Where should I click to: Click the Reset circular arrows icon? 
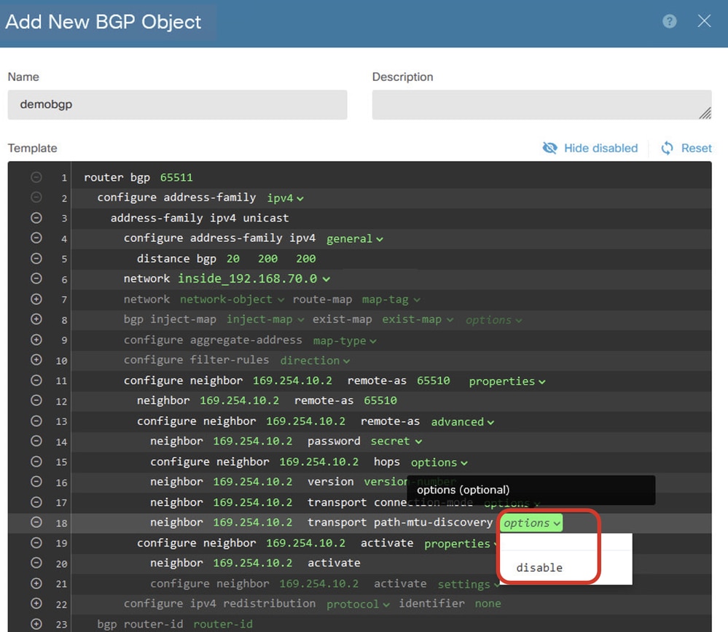point(668,148)
